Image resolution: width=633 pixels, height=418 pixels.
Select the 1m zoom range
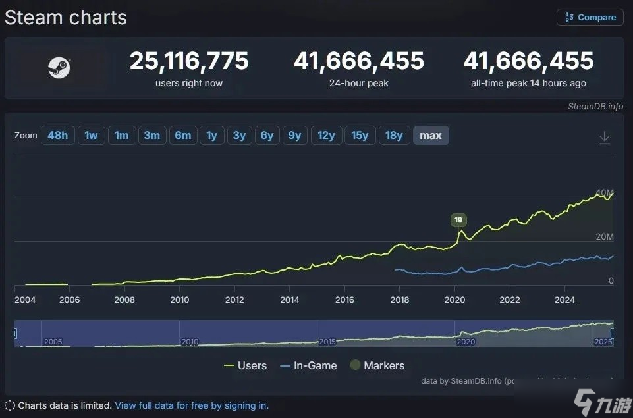click(x=121, y=136)
